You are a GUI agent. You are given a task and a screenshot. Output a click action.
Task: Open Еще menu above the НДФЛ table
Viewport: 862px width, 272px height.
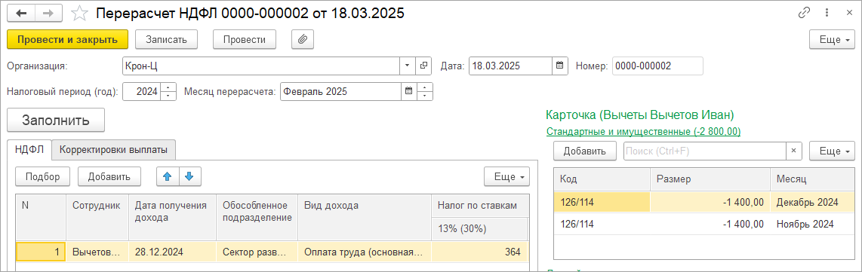pyautogui.click(x=506, y=176)
